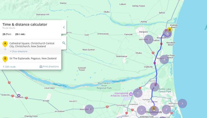This screenshot has width=207, height=118.
Task: Click the purple cluster at Kaiapoi
Action: pos(164,60)
